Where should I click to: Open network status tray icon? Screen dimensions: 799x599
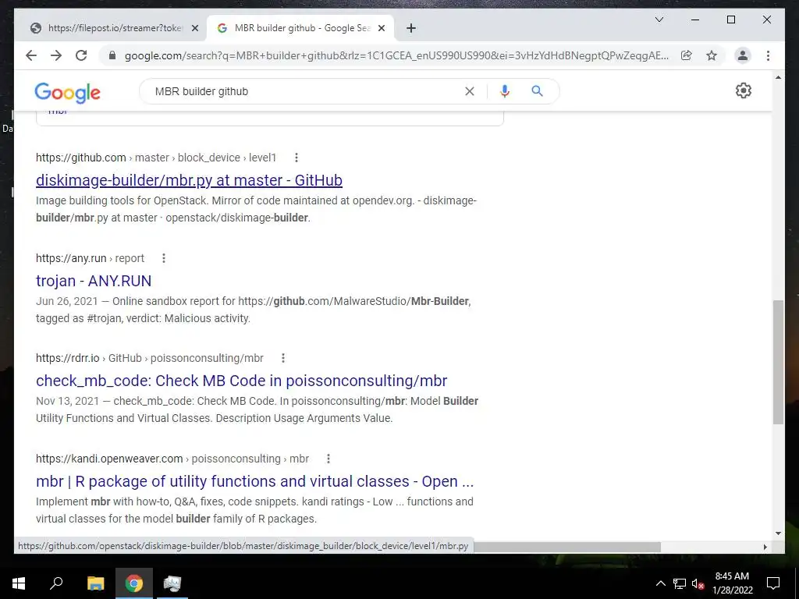pyautogui.click(x=680, y=583)
